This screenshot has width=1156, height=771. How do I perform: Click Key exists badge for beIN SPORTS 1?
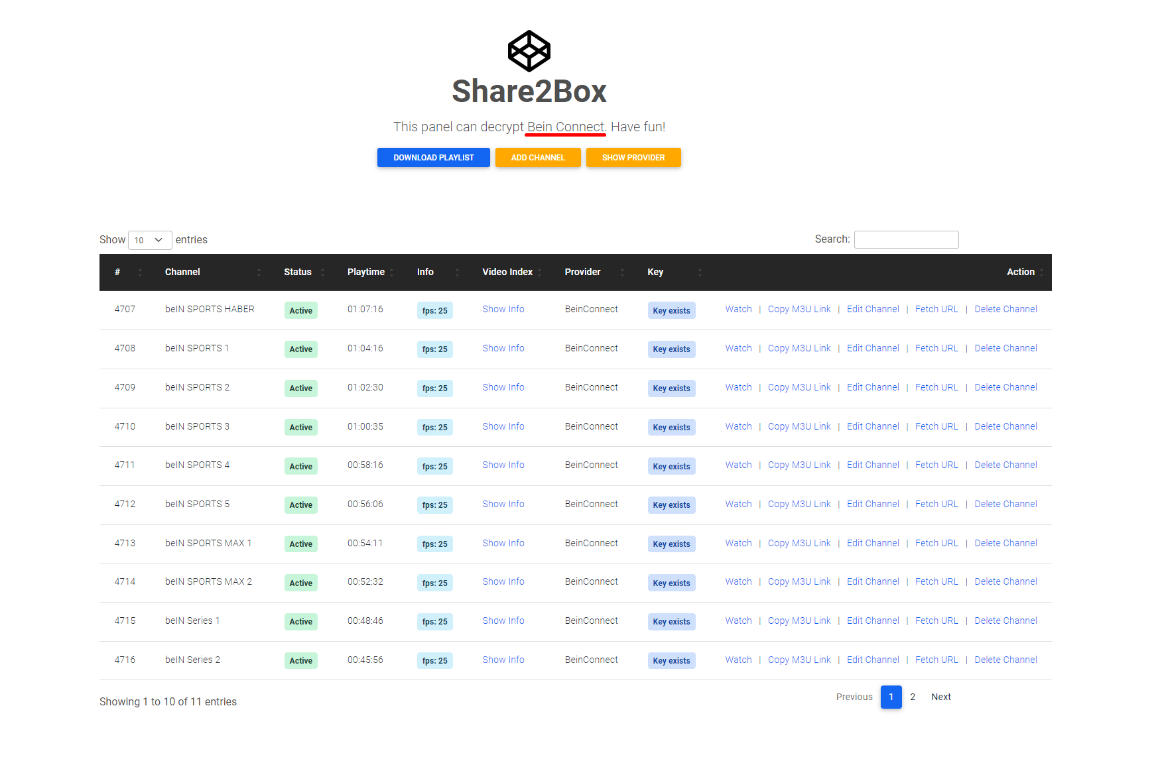[x=671, y=349]
